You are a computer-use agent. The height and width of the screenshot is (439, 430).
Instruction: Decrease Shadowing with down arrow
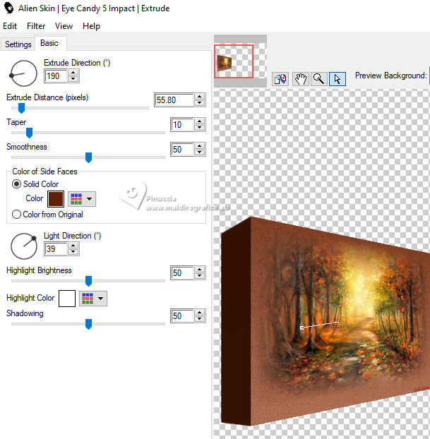coord(199,319)
